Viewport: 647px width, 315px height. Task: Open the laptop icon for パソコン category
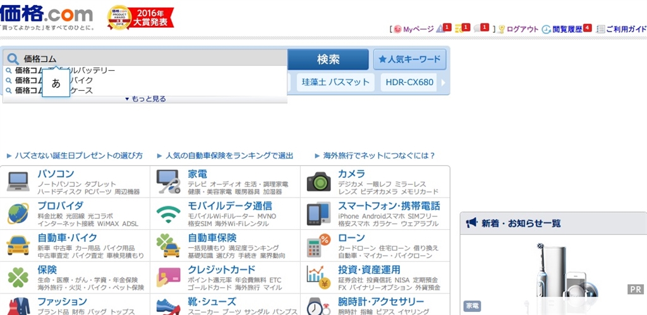coord(18,181)
